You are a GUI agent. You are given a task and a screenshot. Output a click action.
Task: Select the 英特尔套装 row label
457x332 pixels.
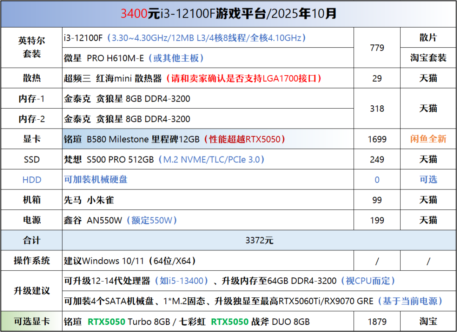32,47
